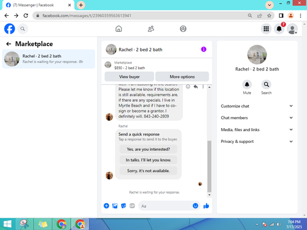This screenshot has height=230, width=307.
Task: Choose a sticker icon in composer
Action: coord(123,205)
